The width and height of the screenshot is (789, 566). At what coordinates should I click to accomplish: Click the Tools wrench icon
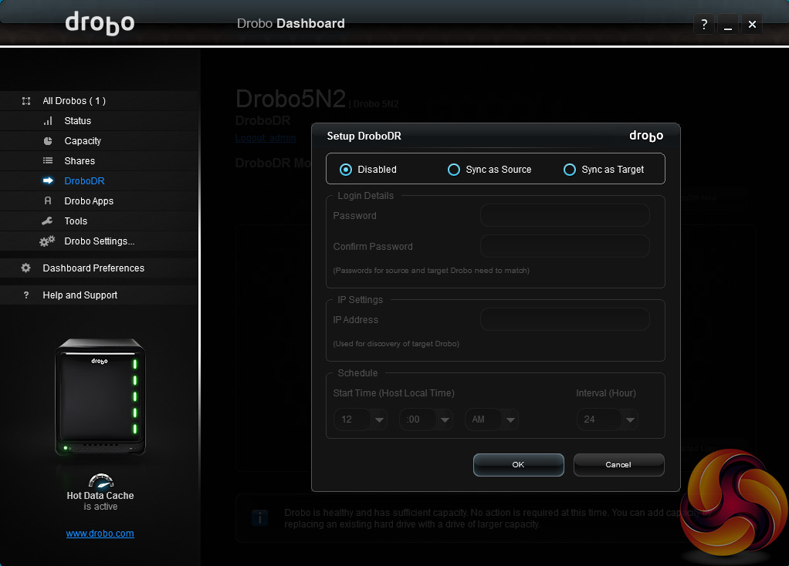47,221
